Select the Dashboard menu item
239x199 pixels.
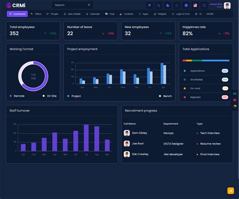pos(17,14)
